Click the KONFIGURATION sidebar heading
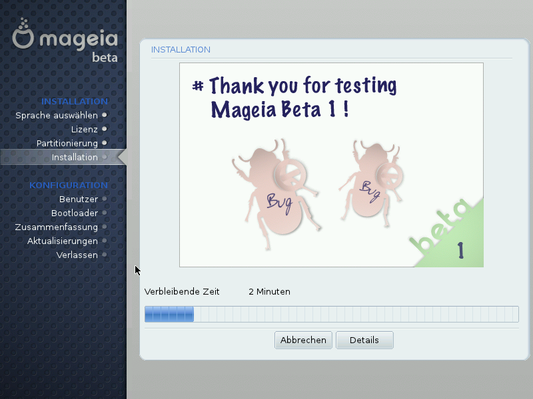This screenshot has height=399, width=533. [69, 186]
